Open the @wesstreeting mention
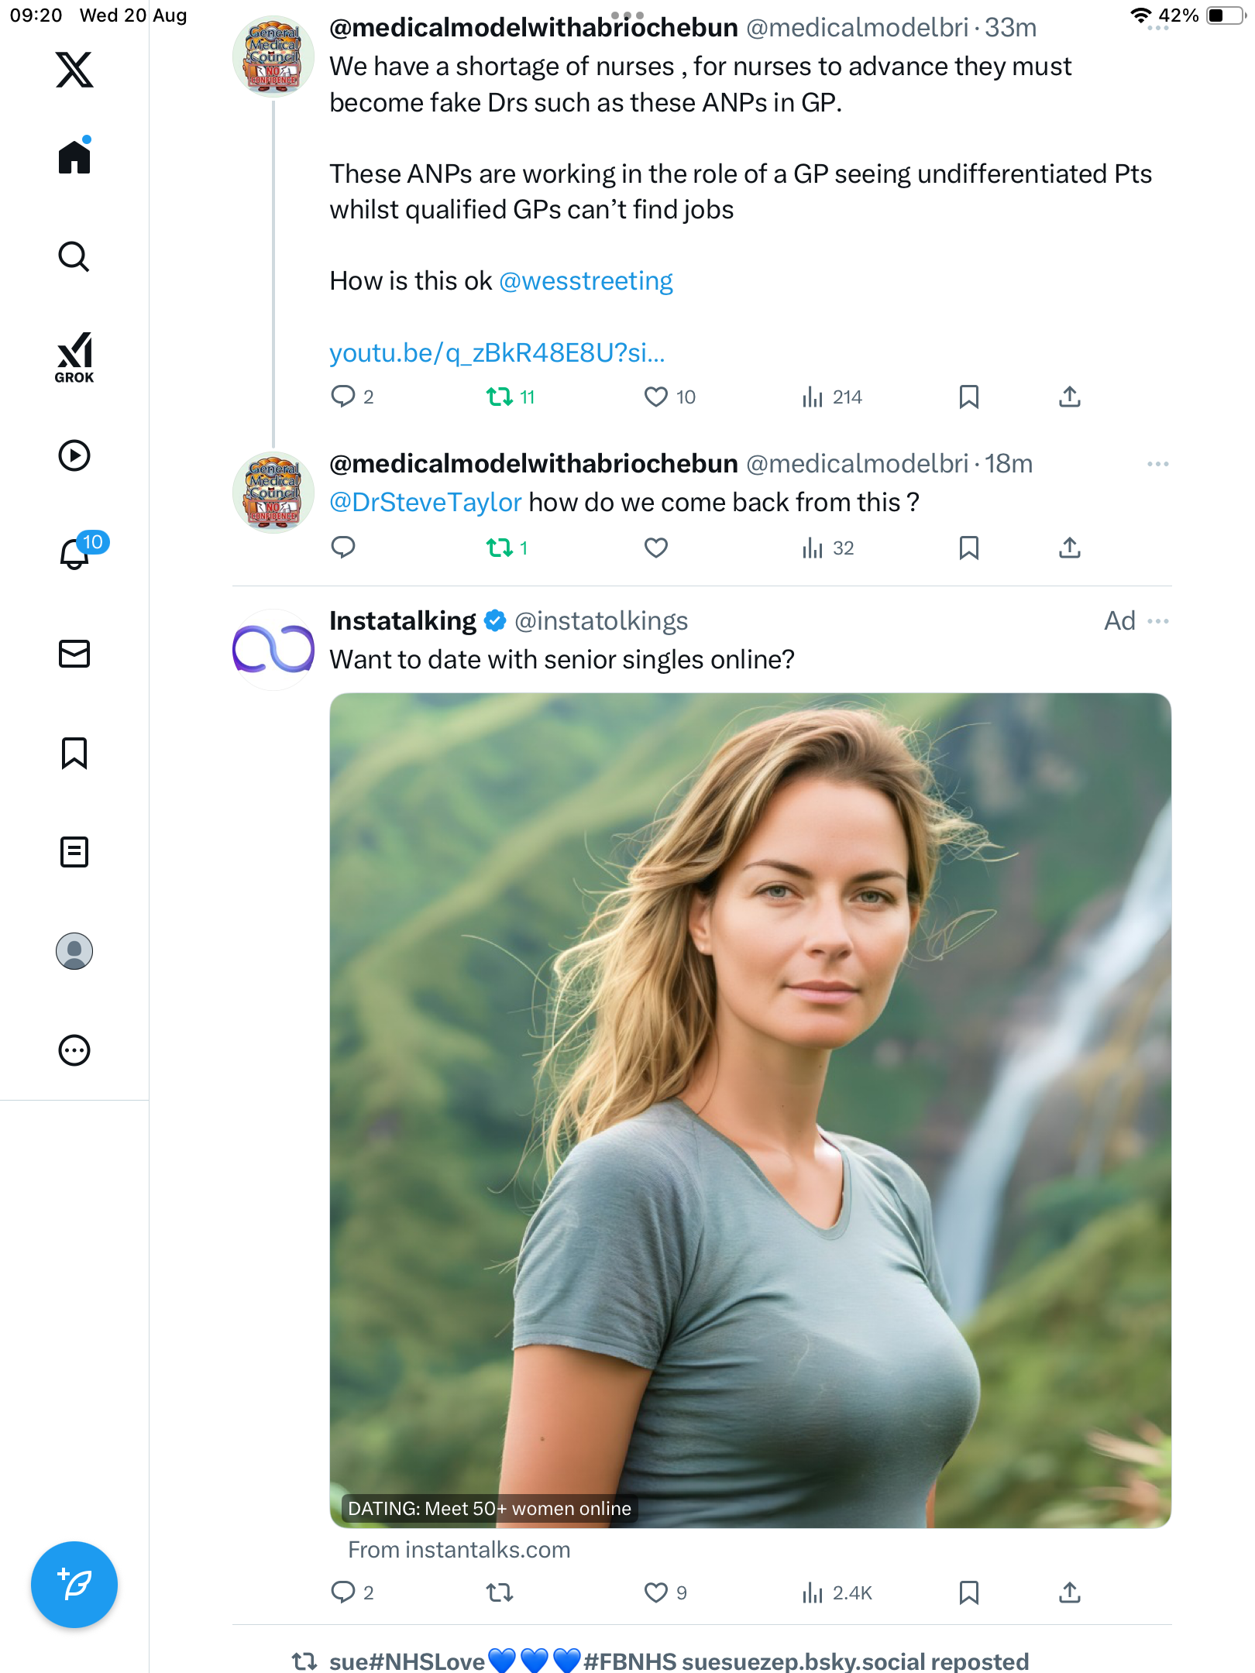This screenshot has width=1255, height=1673. click(x=586, y=281)
